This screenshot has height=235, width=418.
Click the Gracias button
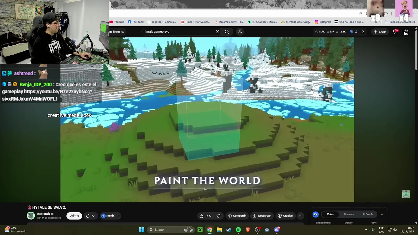click(x=285, y=216)
